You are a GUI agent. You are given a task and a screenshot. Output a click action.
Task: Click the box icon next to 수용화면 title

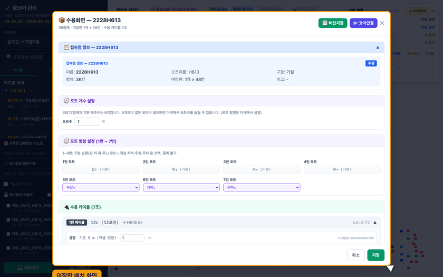[x=62, y=20]
